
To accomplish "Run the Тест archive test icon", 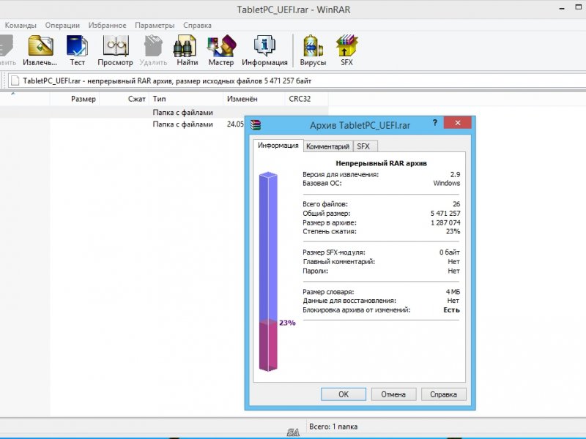I will (x=77, y=46).
